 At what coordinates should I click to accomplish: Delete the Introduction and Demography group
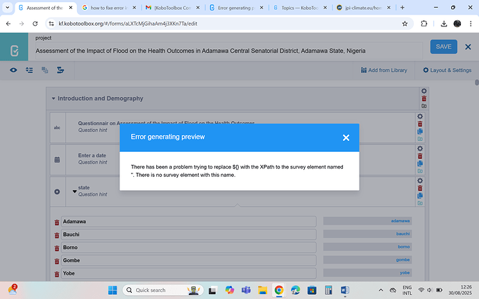(423, 99)
